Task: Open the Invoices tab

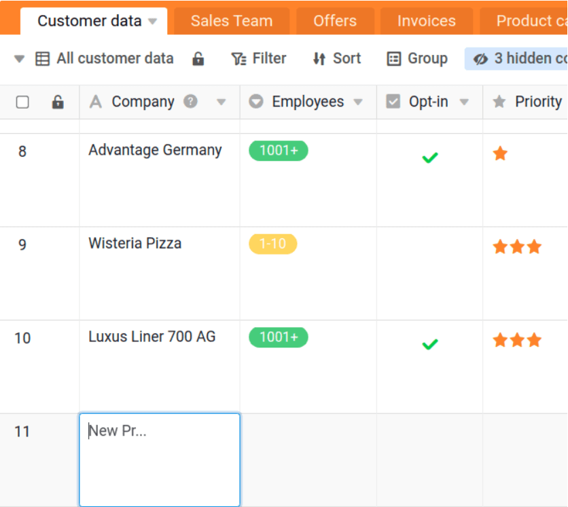Action: point(426,21)
